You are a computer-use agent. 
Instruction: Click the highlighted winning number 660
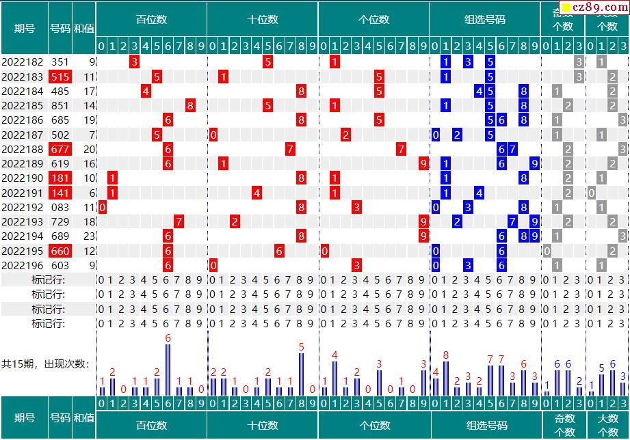coord(60,251)
